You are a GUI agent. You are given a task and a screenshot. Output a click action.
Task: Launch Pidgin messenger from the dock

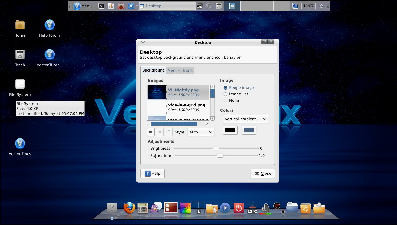pyautogui.click(x=156, y=208)
